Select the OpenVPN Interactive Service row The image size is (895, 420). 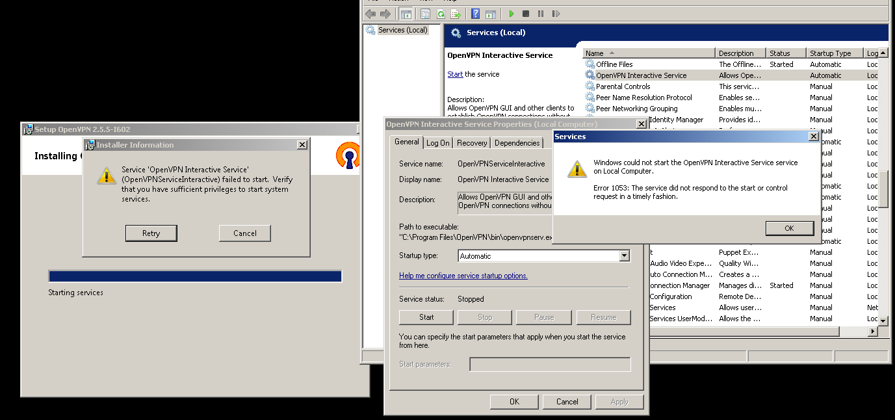[x=731, y=75]
